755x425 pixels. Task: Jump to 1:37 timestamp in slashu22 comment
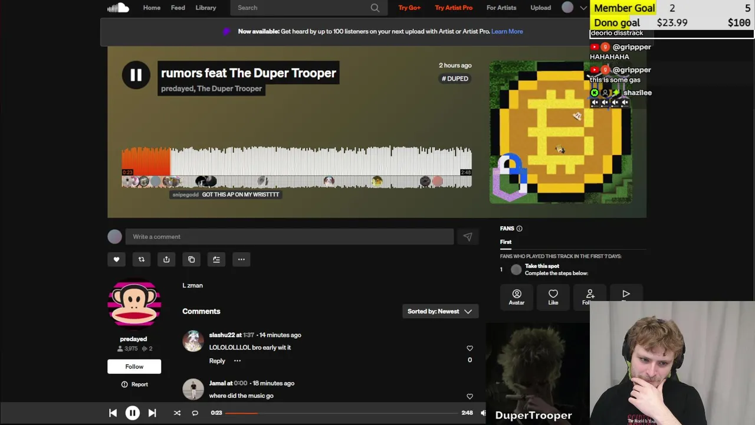point(249,335)
